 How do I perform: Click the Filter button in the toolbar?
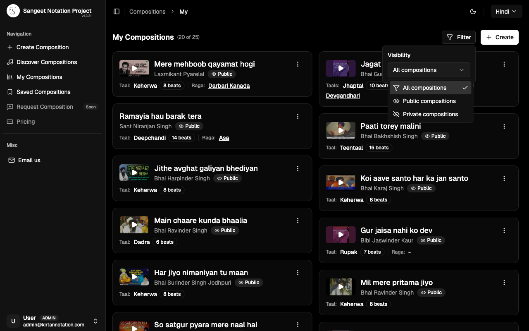coord(459,37)
